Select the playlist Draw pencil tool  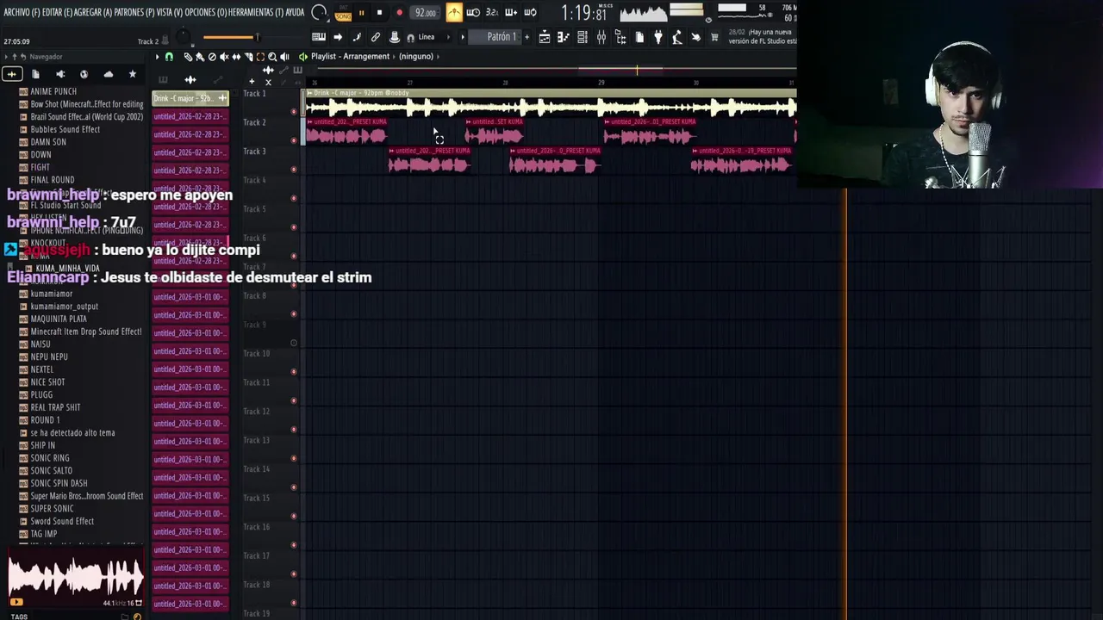tap(188, 57)
